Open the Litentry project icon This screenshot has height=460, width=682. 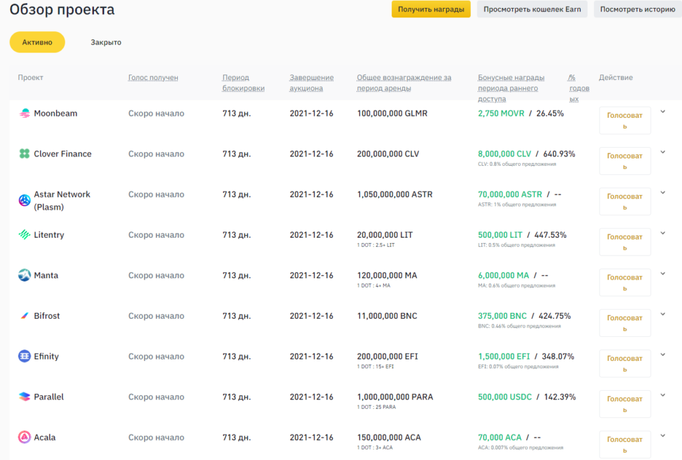(x=24, y=235)
